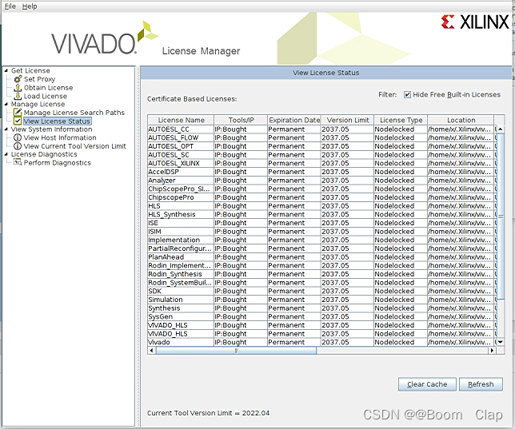Select the AUTOESL_OPT license row
The height and width of the screenshot is (429, 515).
point(321,146)
